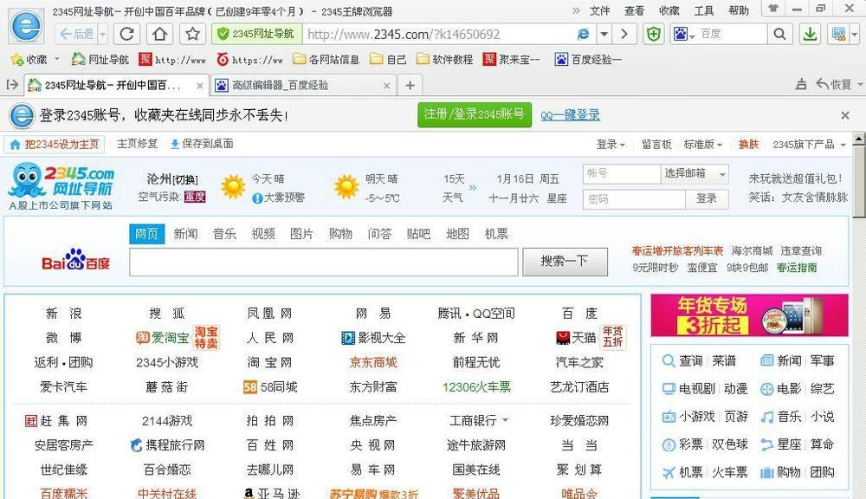This screenshot has height=499, width=866.
Task: Click the 保存到桌面 link
Action: click(x=202, y=144)
